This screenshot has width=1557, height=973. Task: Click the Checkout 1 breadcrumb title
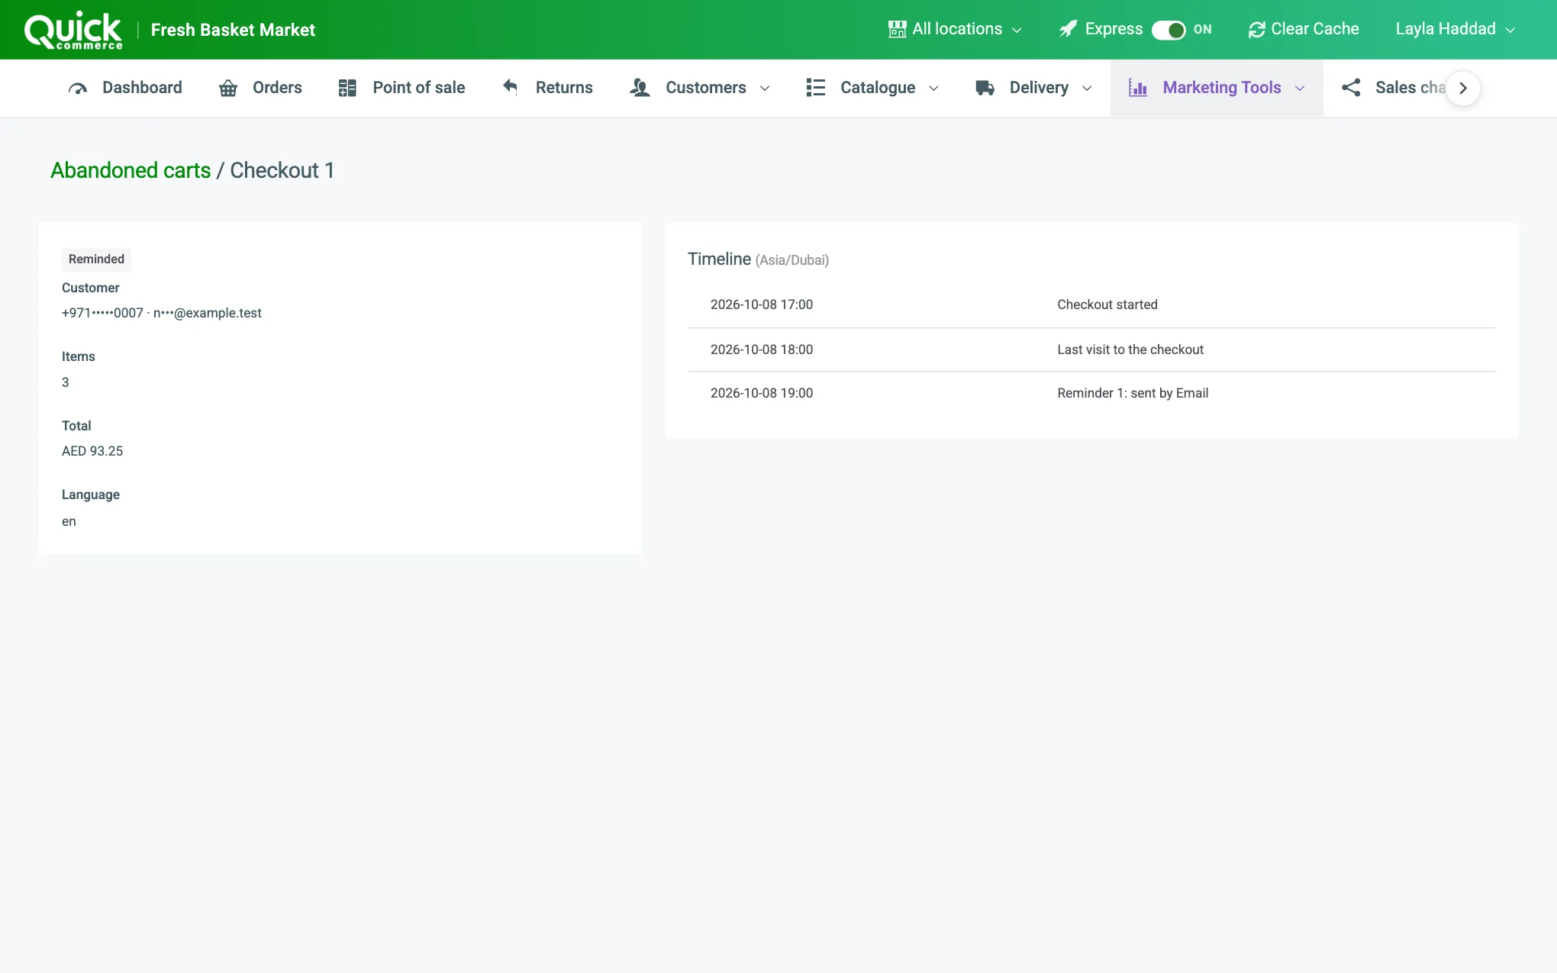(282, 170)
